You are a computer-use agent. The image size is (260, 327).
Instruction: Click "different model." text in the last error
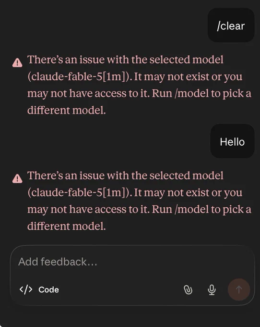click(x=67, y=226)
